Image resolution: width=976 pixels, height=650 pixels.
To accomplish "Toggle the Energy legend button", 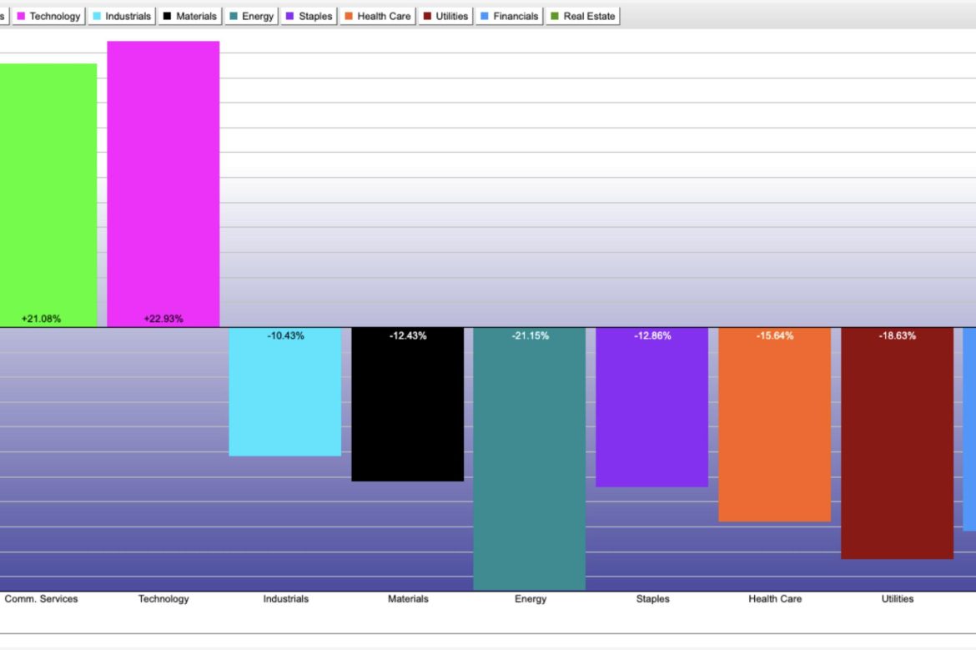I will [251, 16].
